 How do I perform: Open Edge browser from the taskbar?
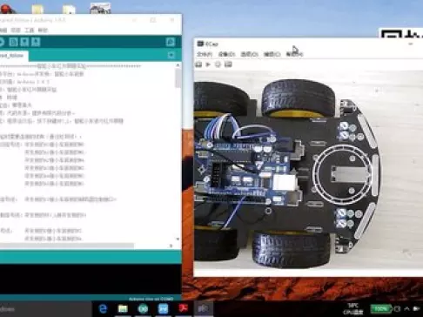click(103, 309)
